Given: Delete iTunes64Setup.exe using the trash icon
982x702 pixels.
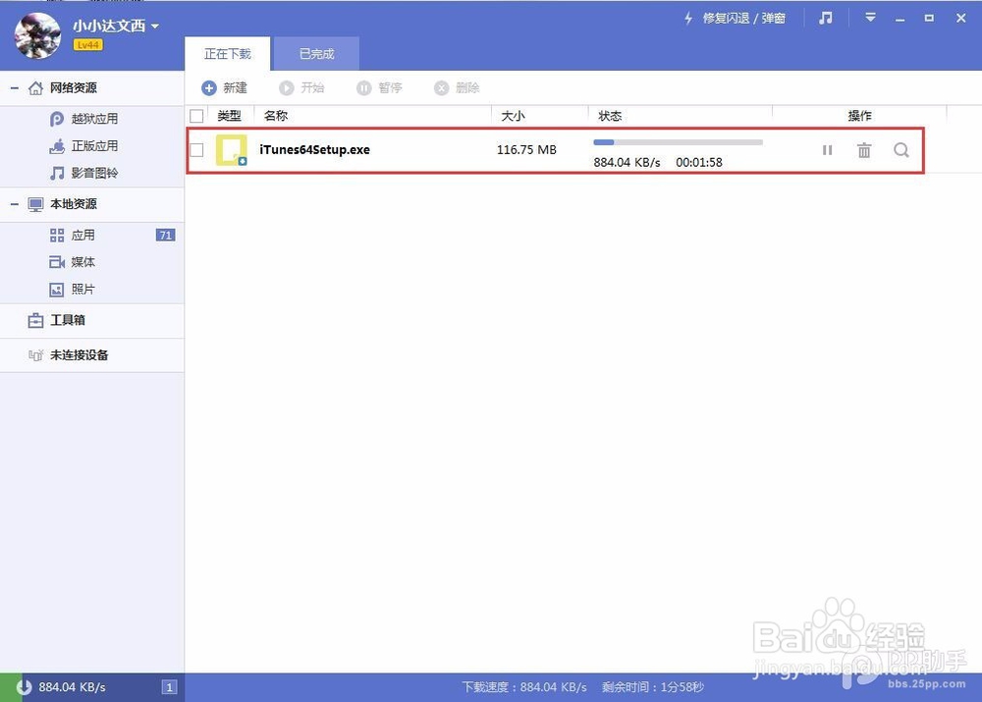Looking at the screenshot, I should 864,150.
